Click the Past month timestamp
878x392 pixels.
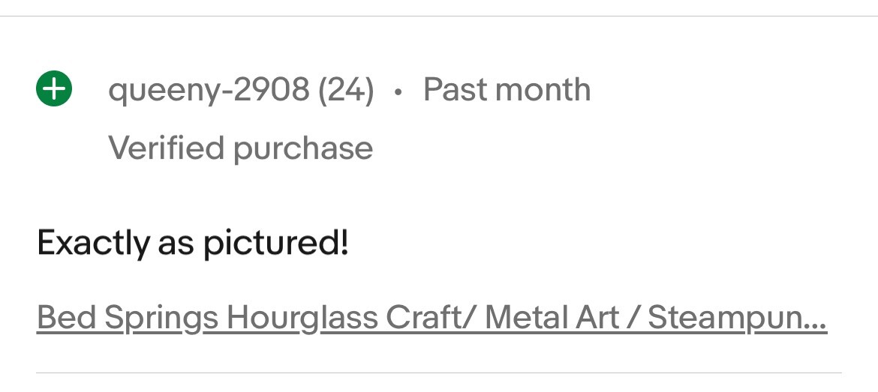click(507, 90)
